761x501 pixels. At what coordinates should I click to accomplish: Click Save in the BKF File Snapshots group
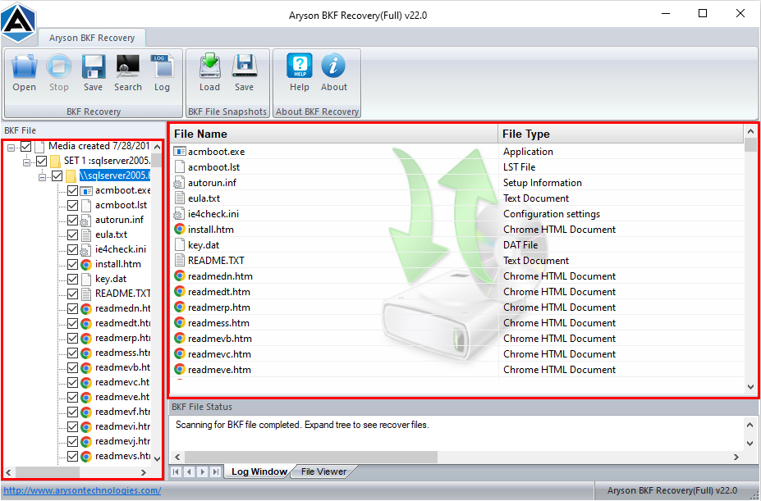pos(244,66)
